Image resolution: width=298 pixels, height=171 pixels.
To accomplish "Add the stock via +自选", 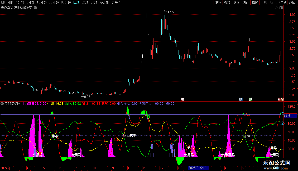I will pos(283,2).
